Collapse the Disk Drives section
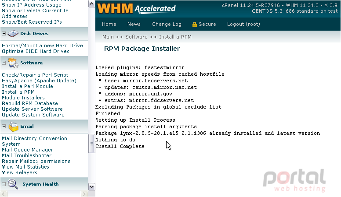Screen dimensions: 341x197 tap(4, 34)
